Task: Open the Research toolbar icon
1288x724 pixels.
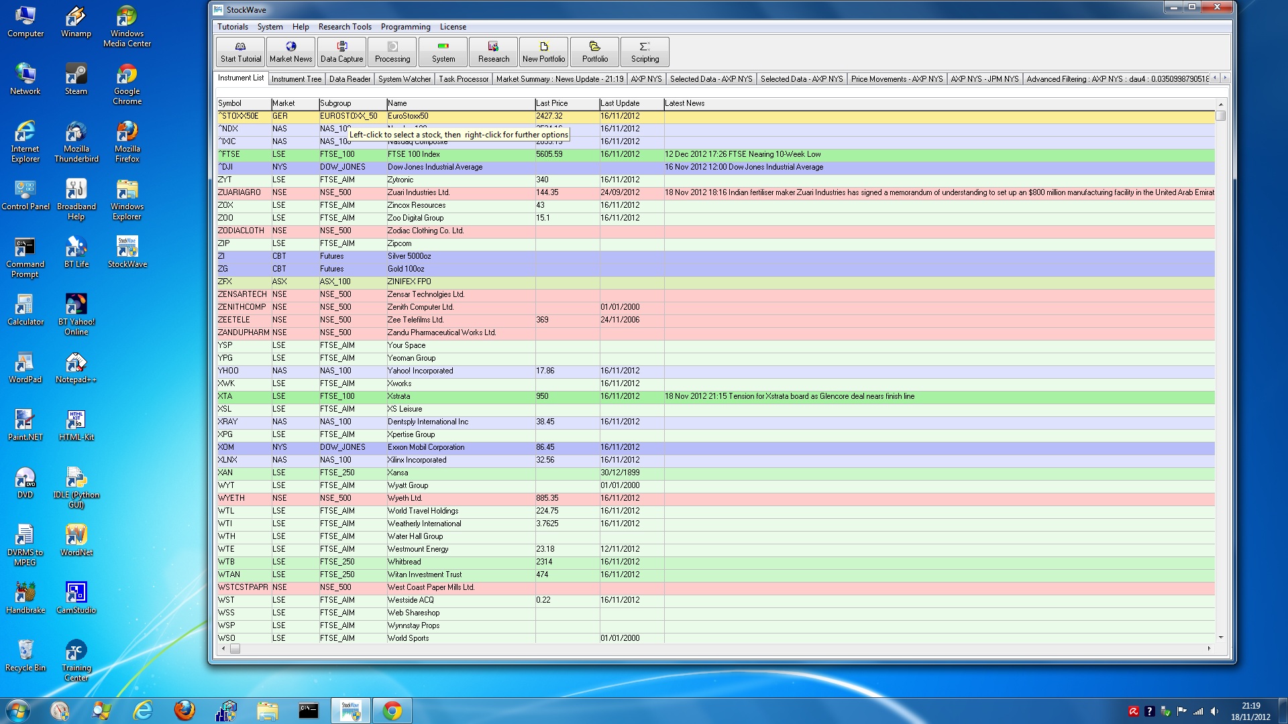Action: [493, 52]
